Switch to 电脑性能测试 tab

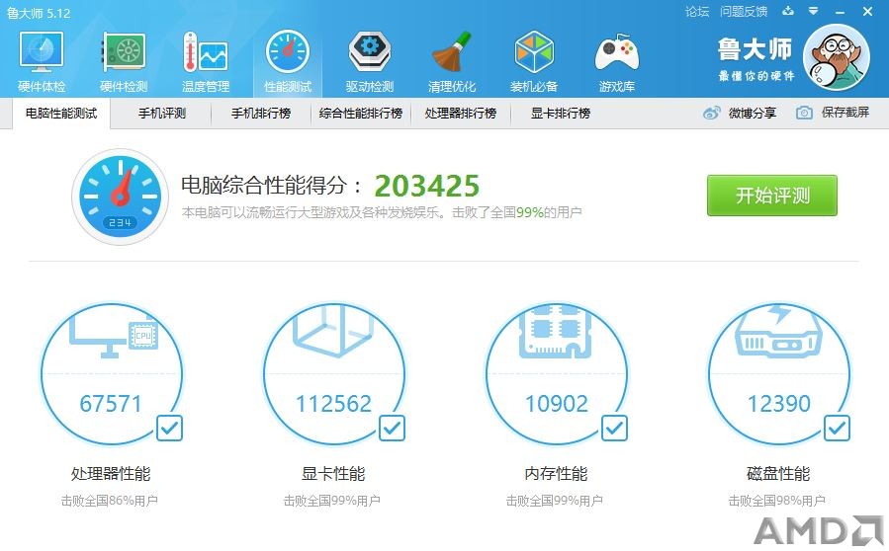[61, 114]
